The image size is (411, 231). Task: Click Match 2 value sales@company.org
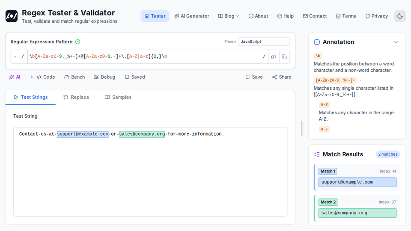tap(357, 213)
